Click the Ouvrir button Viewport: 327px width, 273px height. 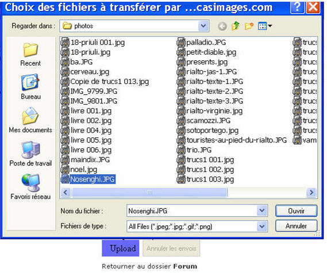point(296,211)
